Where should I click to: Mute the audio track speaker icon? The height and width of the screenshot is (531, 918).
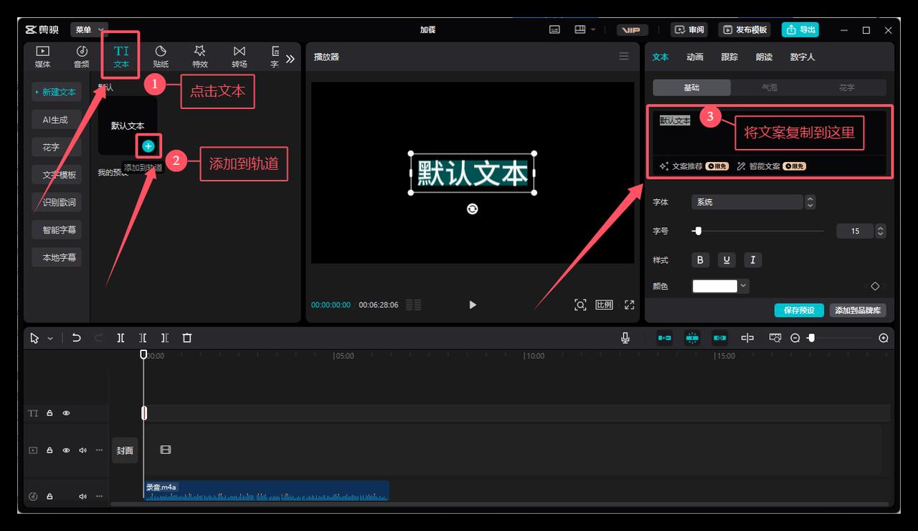pyautogui.click(x=82, y=497)
